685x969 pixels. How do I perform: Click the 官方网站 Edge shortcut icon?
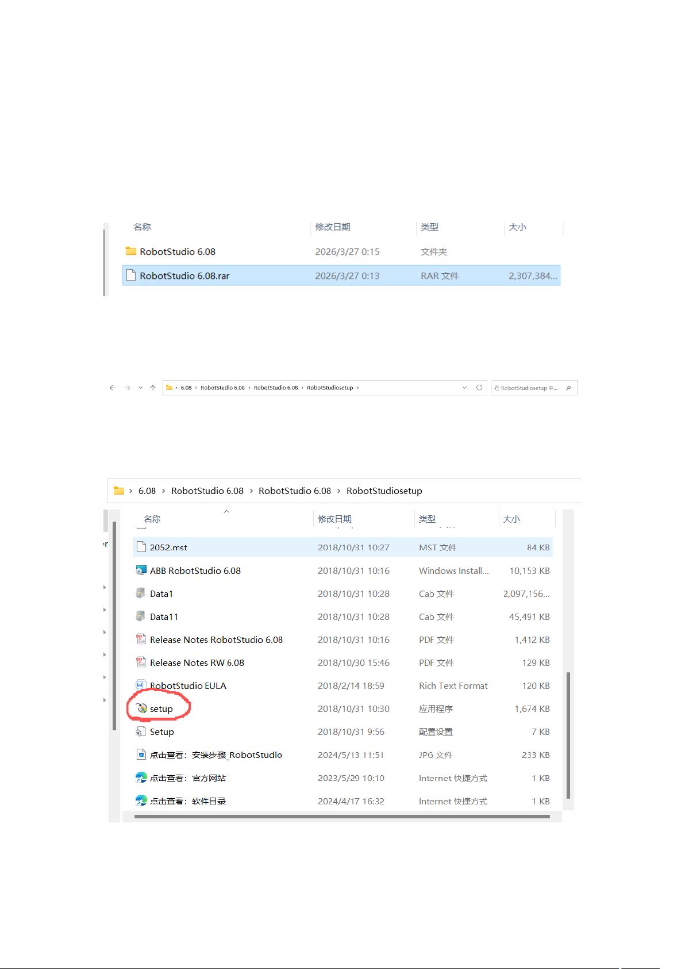point(141,778)
